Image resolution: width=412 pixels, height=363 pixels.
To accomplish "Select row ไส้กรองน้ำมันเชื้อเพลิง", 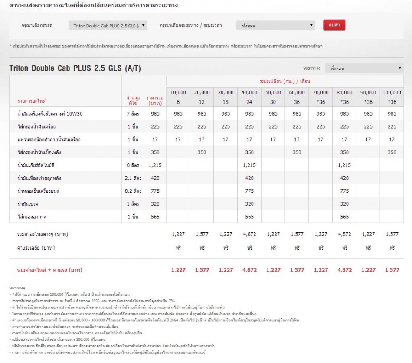I will point(206,152).
